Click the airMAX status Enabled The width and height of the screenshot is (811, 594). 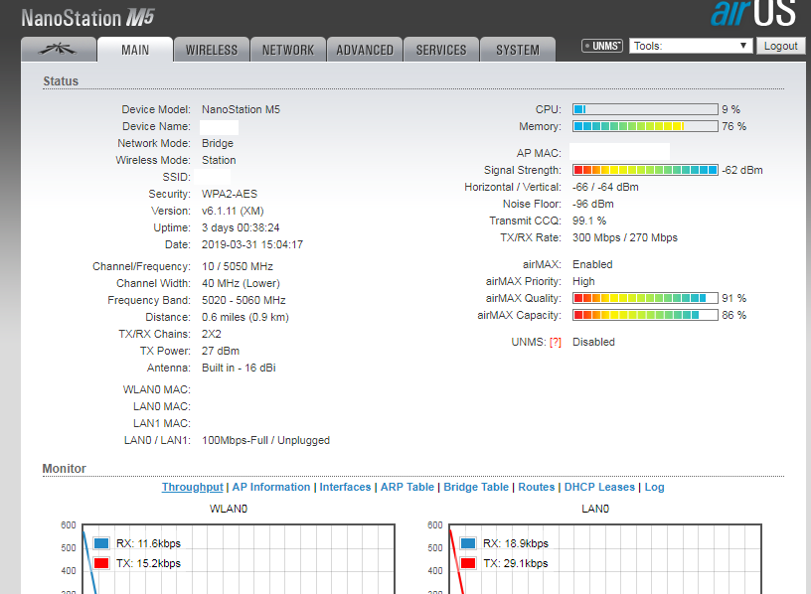pos(592,264)
